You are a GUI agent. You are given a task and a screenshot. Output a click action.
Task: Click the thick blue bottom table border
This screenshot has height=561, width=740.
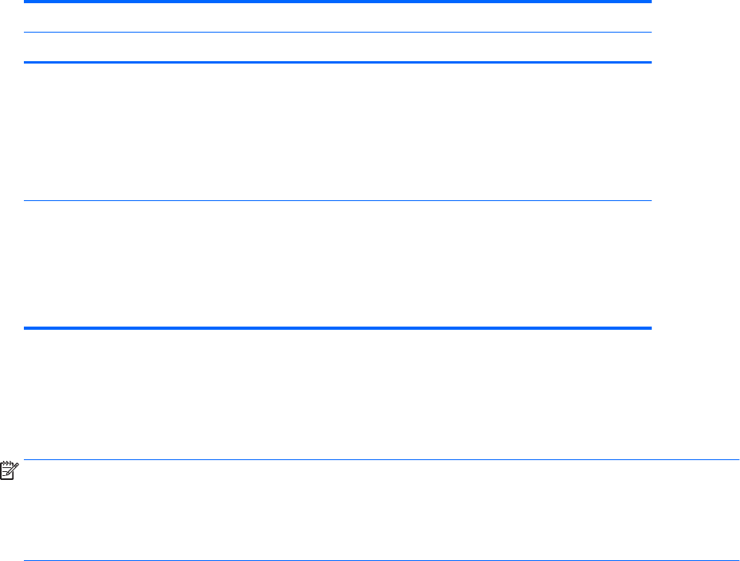click(x=337, y=327)
